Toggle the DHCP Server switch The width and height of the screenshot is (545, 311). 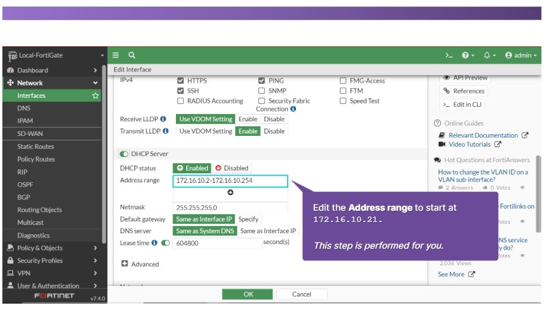tap(124, 154)
